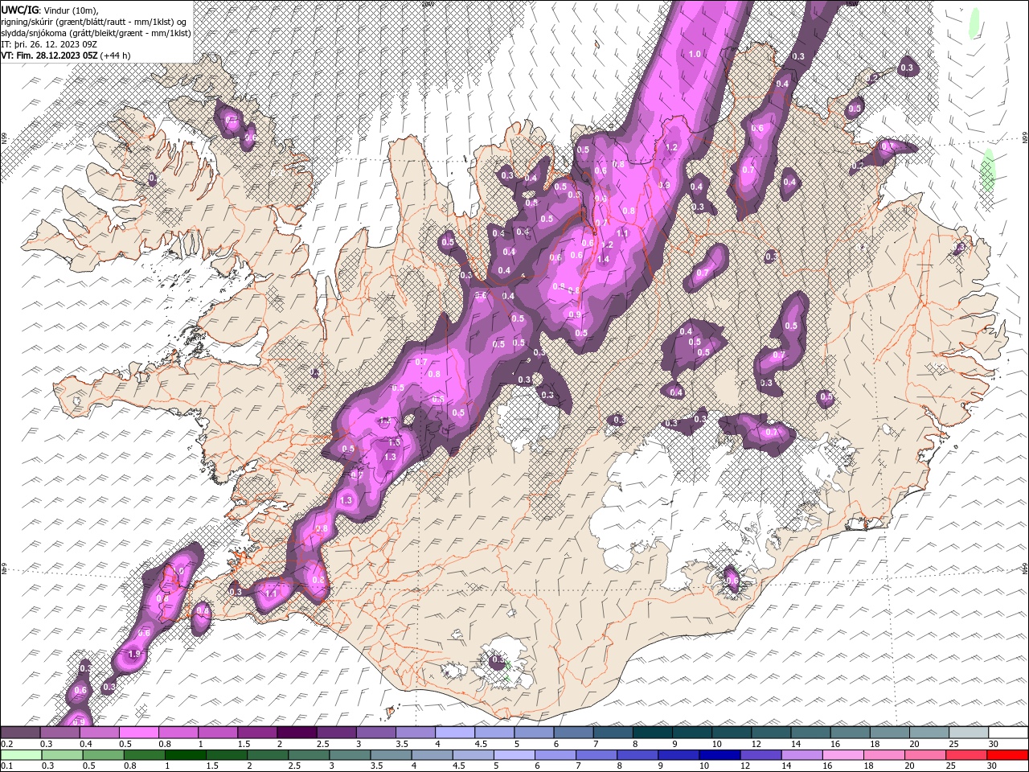1029x772 pixels.
Task: Select the rain scale darkest green swatch at 1
Action: [185, 755]
